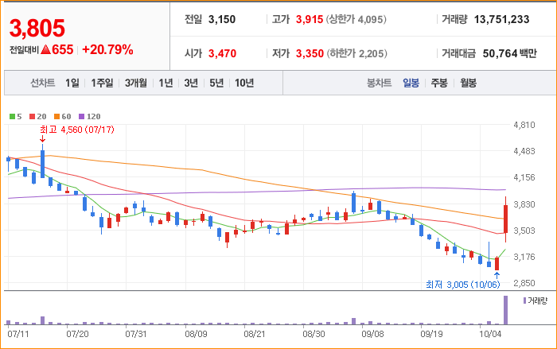The image size is (557, 349).
Task: Click the current price 3,805
Action: (37, 28)
